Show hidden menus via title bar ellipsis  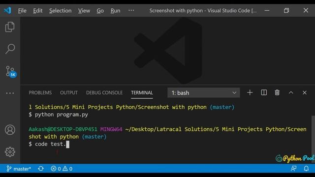click(x=131, y=10)
